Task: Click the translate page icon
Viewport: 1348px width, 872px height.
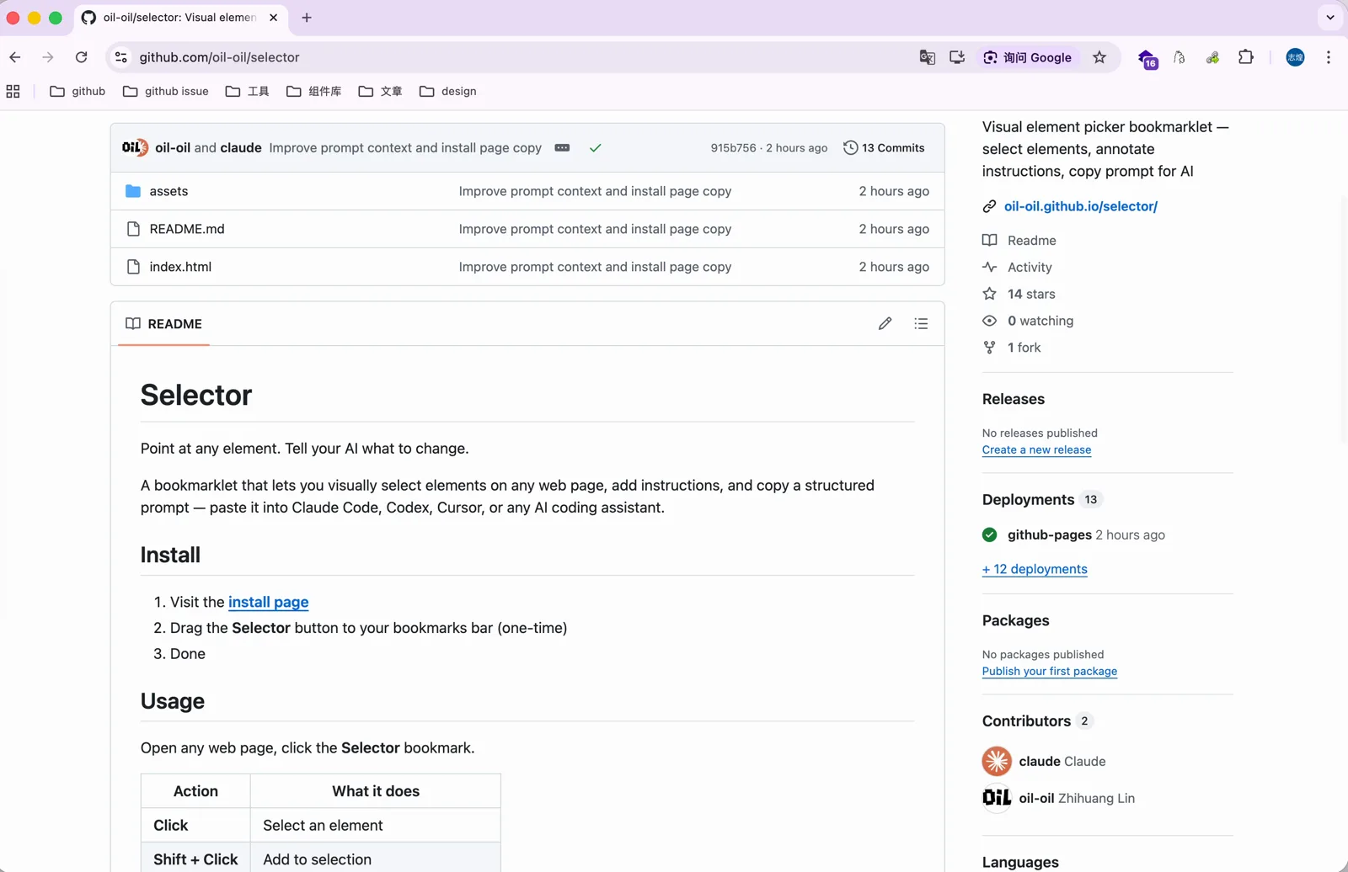Action: point(927,57)
